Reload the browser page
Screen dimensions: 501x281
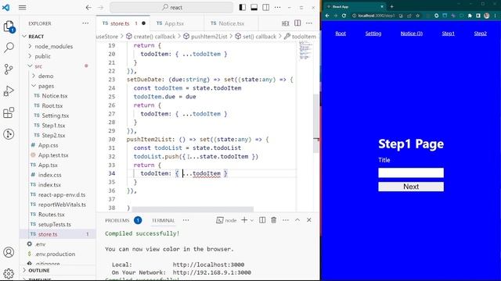[x=344, y=16]
